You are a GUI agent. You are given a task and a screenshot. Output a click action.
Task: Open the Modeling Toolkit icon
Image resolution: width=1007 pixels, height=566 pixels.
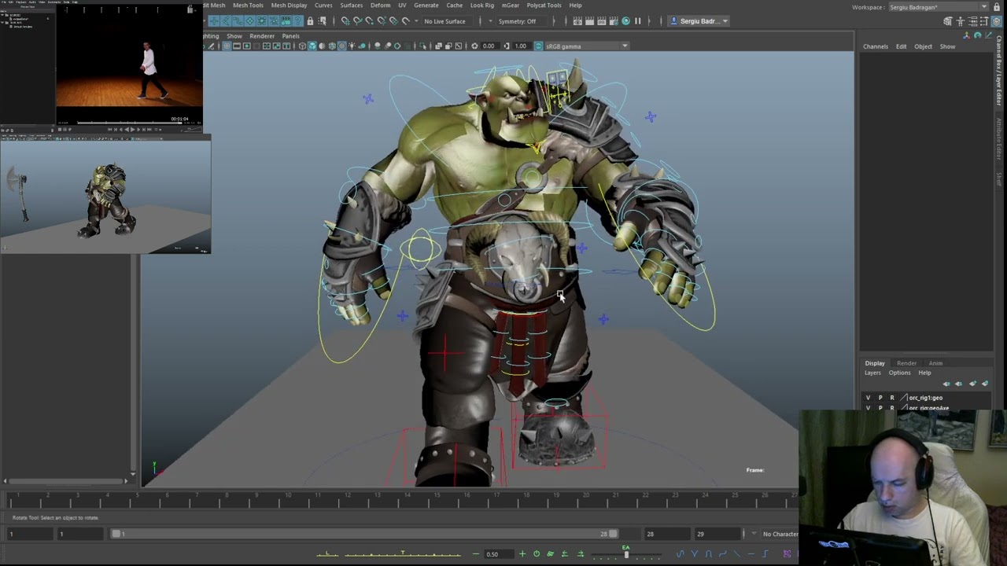948,21
